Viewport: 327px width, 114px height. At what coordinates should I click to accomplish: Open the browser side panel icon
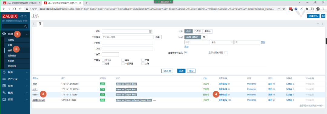312,9
